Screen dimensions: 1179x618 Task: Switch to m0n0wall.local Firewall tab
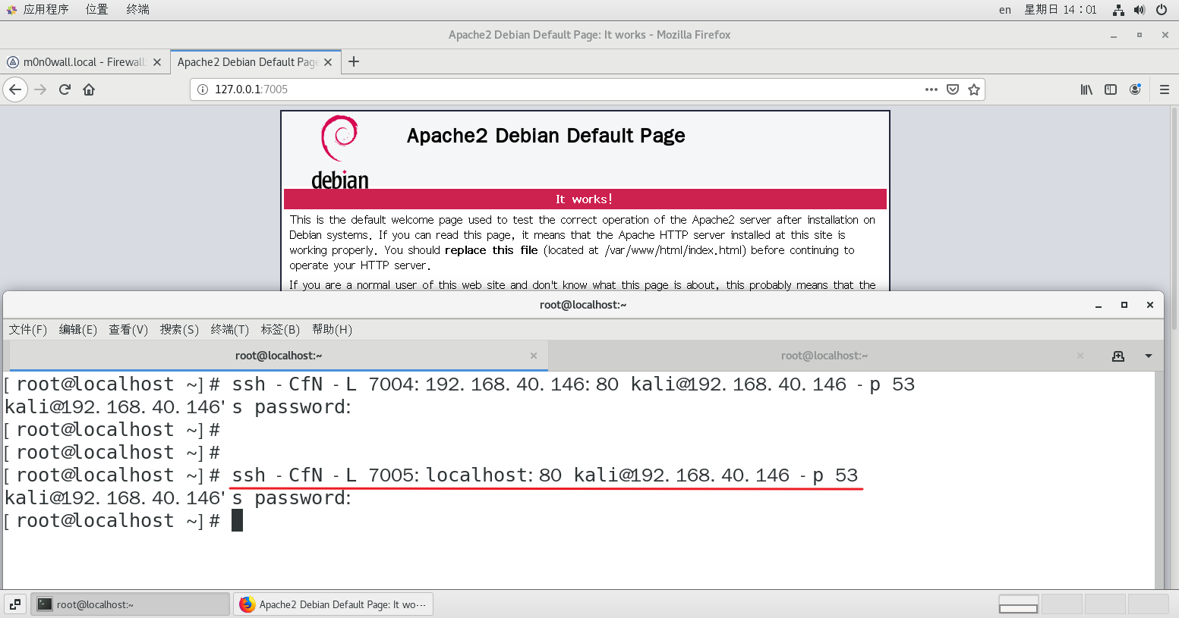coord(84,62)
